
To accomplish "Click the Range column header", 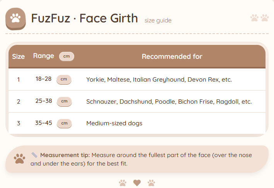I will (44, 56).
